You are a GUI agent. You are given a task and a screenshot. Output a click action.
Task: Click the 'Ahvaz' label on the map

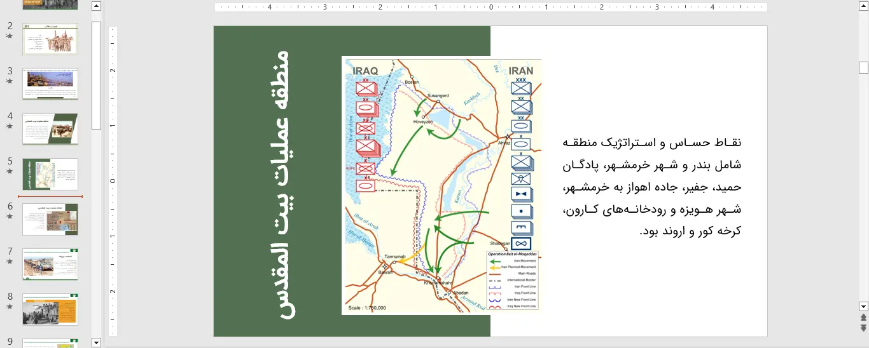(x=504, y=143)
